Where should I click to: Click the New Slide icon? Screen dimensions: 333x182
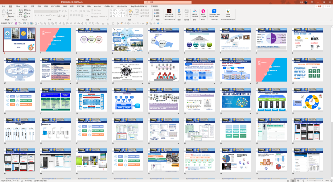click(x=20, y=11)
